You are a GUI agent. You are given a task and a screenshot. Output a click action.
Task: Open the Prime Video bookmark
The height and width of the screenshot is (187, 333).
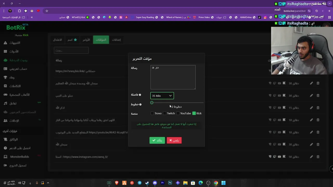point(206,17)
